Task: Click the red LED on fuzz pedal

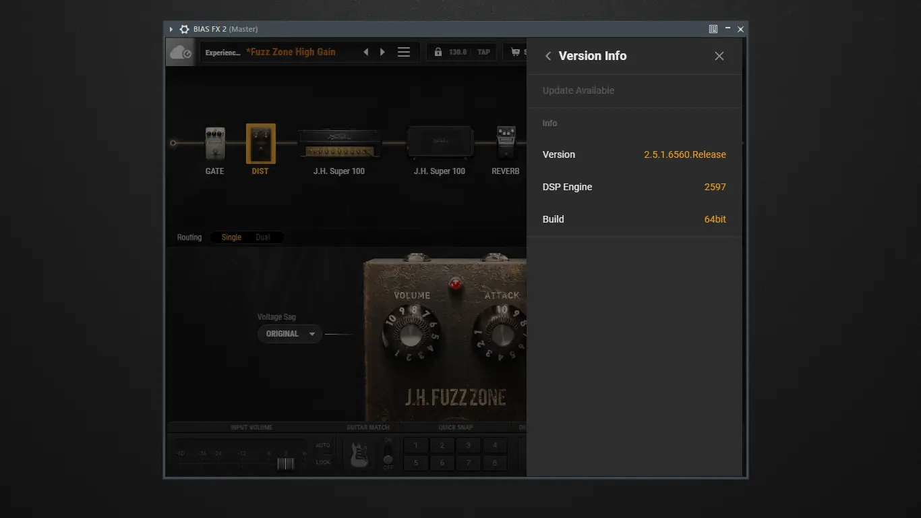Action: [456, 283]
